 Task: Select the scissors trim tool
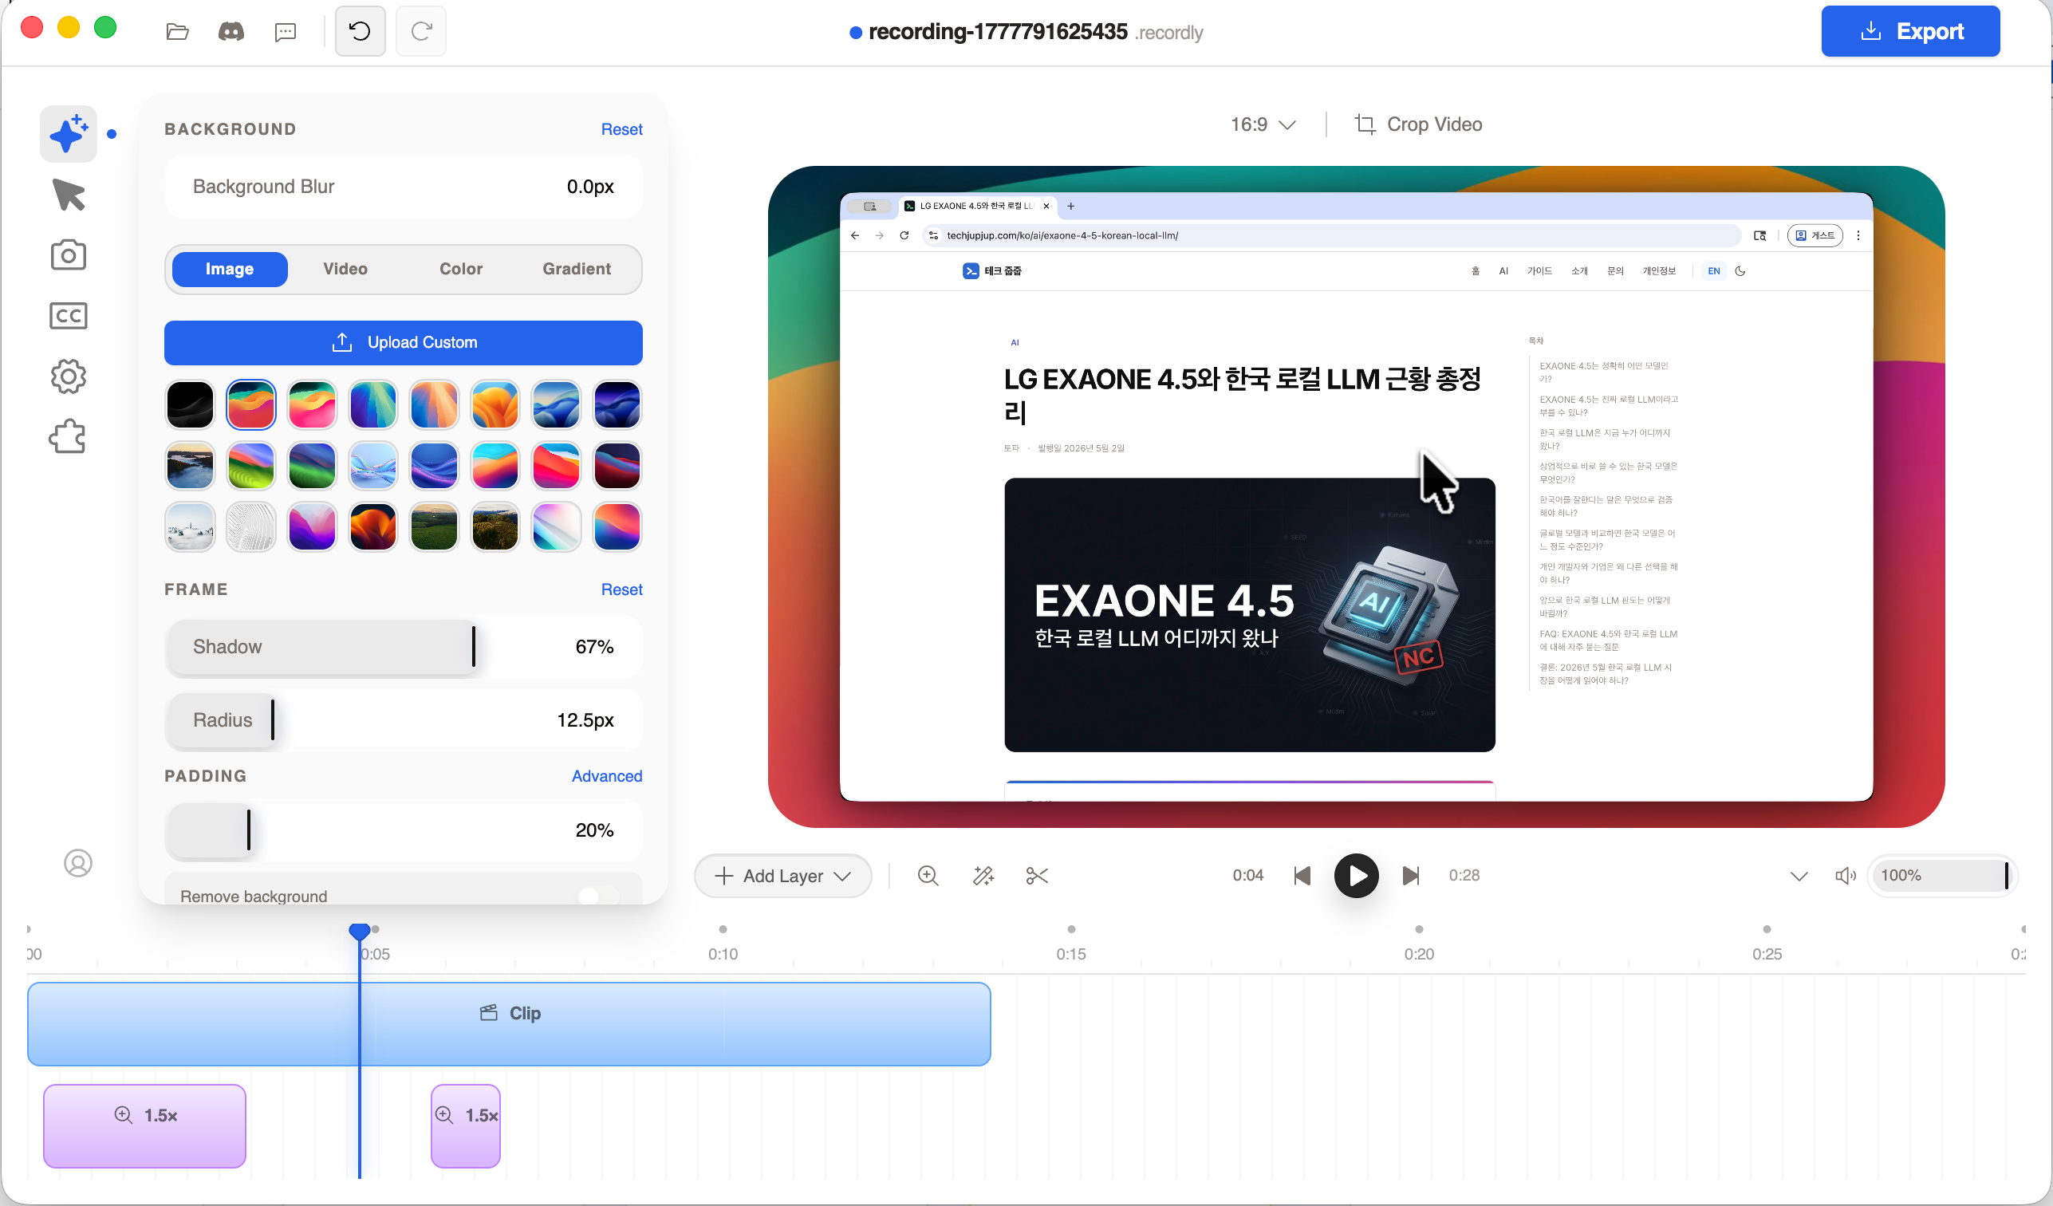pos(1037,876)
